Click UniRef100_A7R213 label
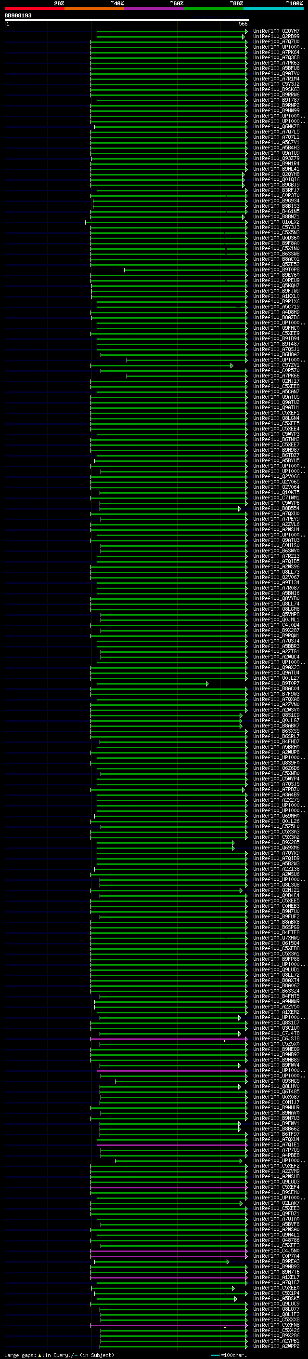The image size is (308, 1359). click(x=276, y=556)
